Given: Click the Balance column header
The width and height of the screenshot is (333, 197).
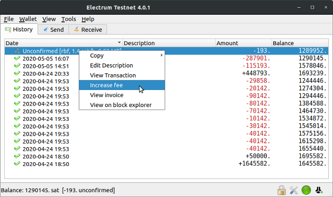Looking at the screenshot, I should (x=300, y=43).
